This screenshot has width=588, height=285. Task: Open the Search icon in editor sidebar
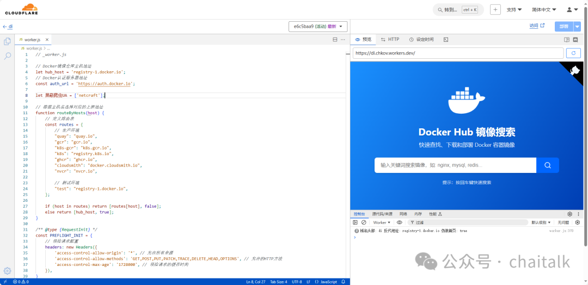tap(7, 56)
